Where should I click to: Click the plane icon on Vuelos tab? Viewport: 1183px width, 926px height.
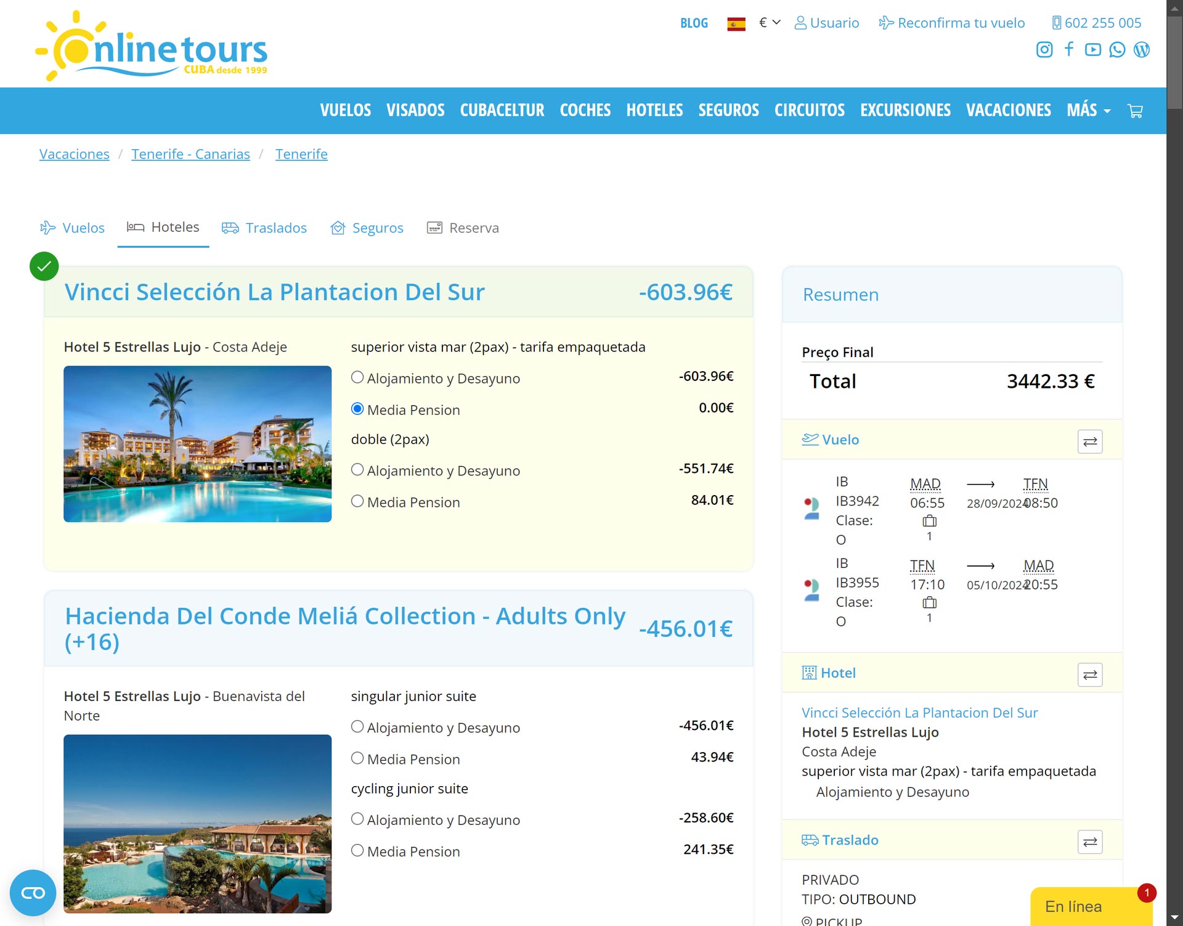(x=47, y=228)
